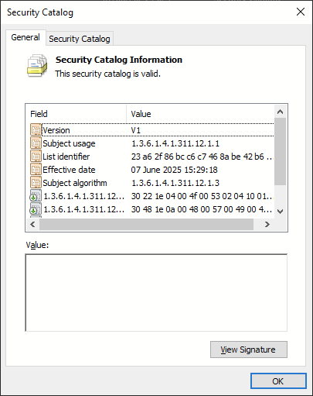Click the Subject usage row icon
Screen dimensions: 313x396
coord(36,143)
